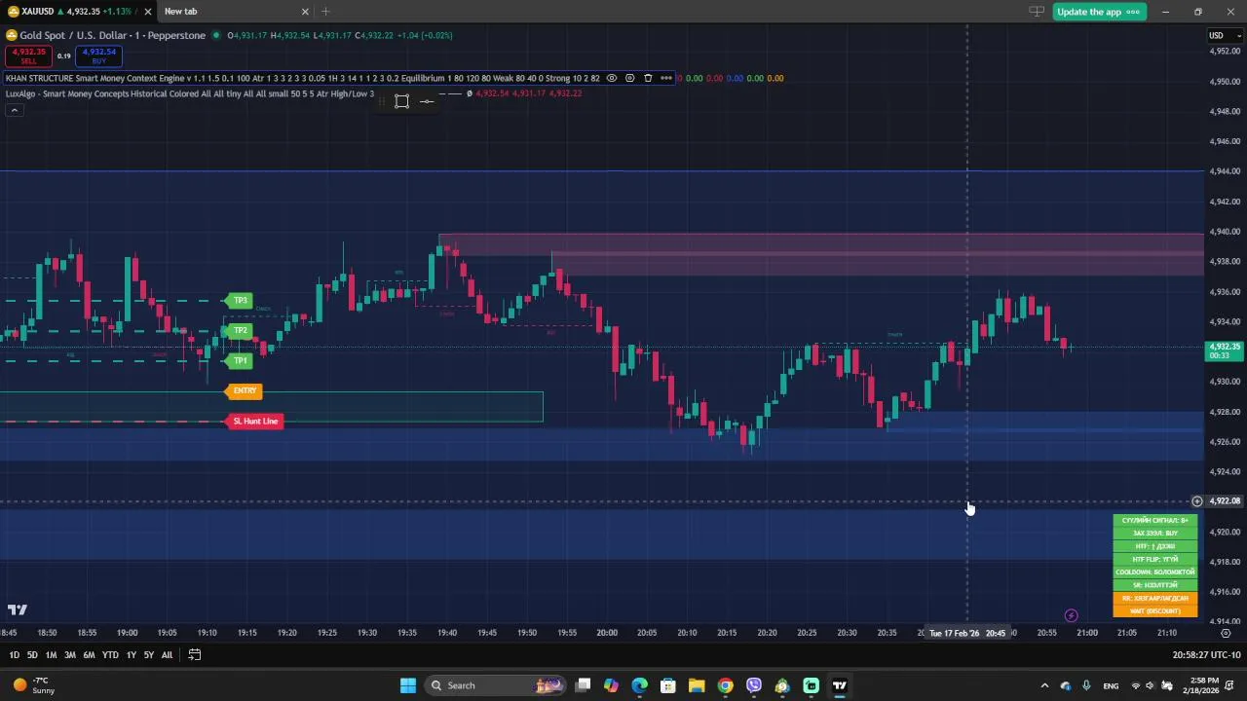Image resolution: width=1247 pixels, height=701 pixels.
Task: Open the taskbar weather widget showing Sunny
Action: pyautogui.click(x=31, y=685)
